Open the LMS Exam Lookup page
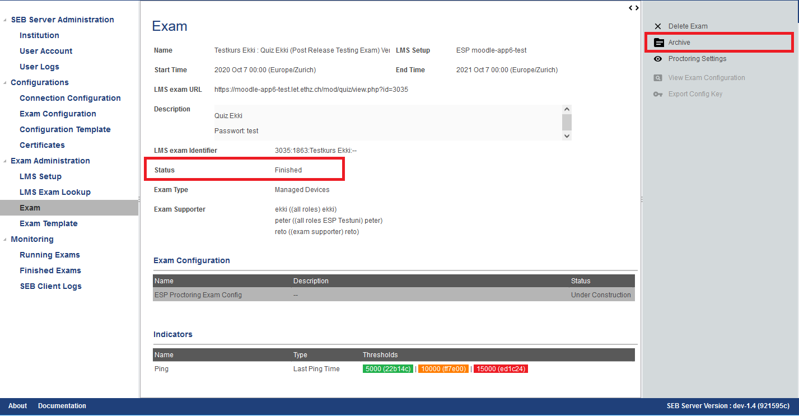Image resolution: width=799 pixels, height=416 pixels. 55,192
